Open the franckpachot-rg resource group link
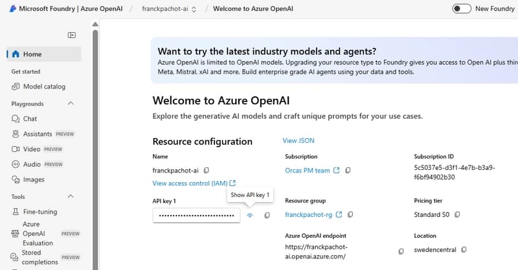The height and width of the screenshot is (270, 518). tap(309, 214)
